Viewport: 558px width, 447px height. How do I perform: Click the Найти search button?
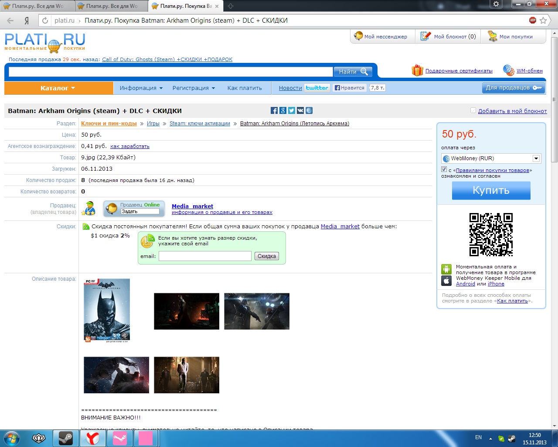[x=353, y=72]
